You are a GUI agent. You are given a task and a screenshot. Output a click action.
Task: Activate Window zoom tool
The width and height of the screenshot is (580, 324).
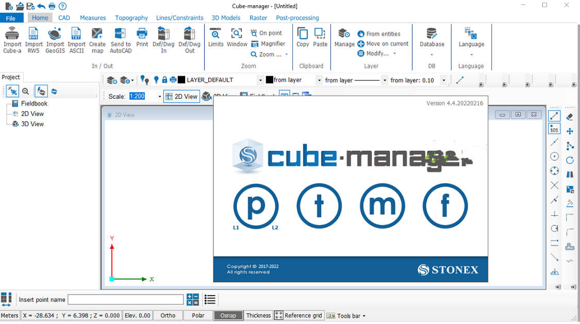coord(237,37)
